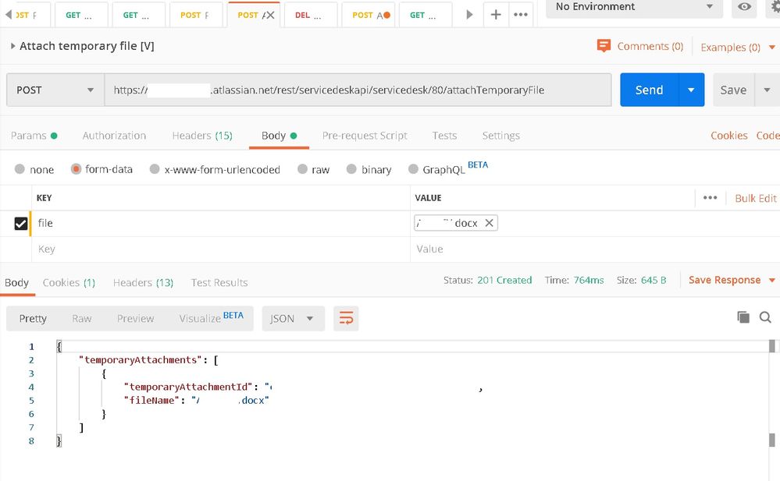
Task: Open the response Headers (13) tab
Action: coord(143,282)
